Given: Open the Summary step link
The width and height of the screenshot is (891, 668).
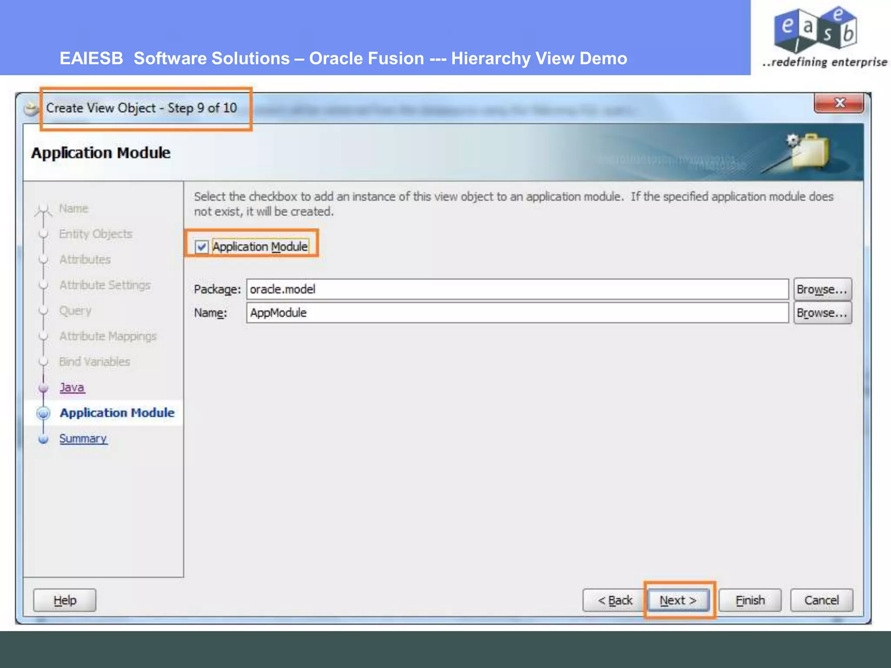Looking at the screenshot, I should [83, 438].
